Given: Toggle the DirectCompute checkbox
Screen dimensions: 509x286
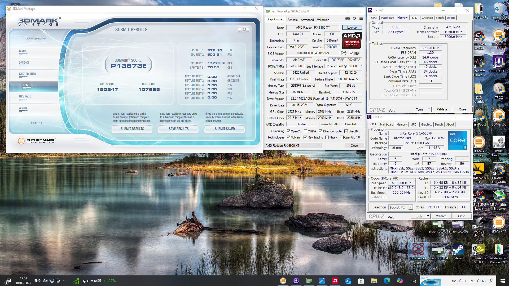Looking at the screenshot, I should tap(321, 131).
